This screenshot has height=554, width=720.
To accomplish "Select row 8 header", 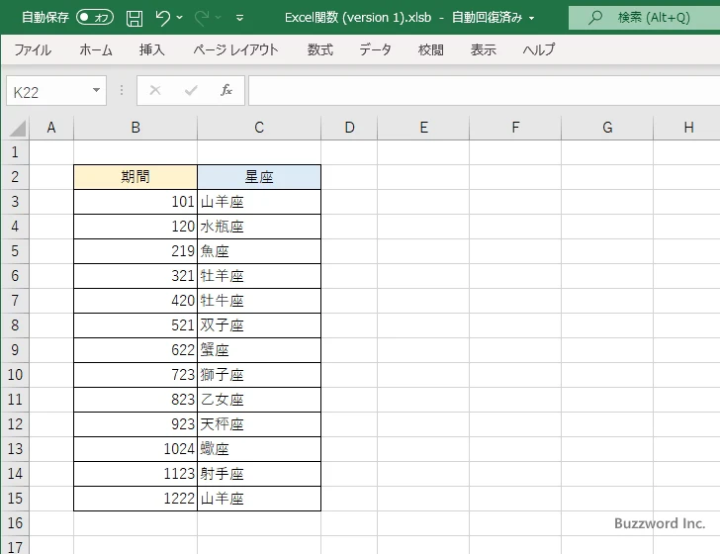I will 15,325.
